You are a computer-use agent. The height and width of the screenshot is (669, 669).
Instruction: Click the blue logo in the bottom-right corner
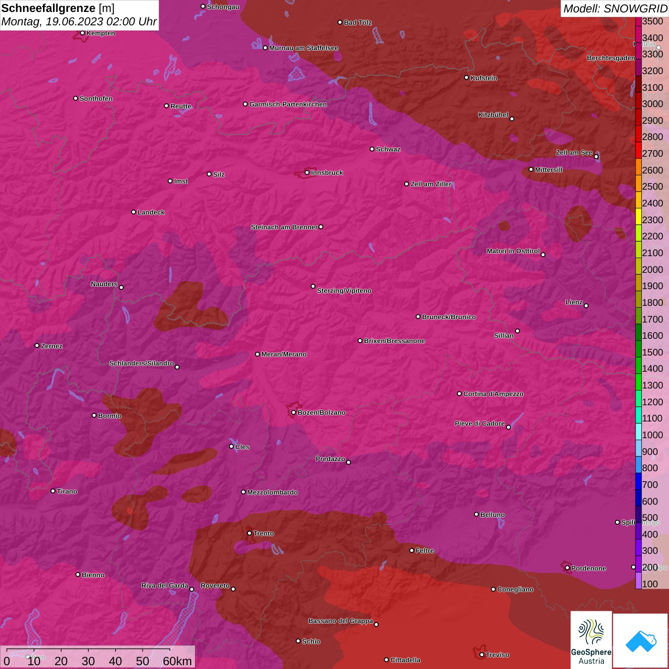(641, 641)
